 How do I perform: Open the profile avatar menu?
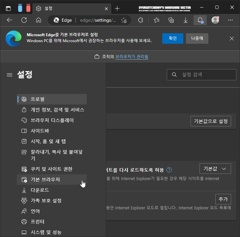click(215, 20)
